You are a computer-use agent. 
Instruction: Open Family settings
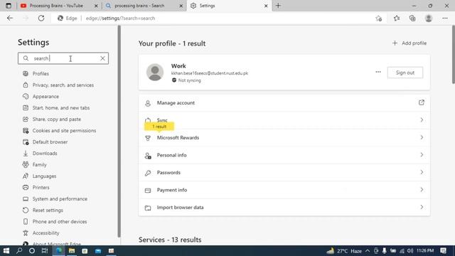(x=40, y=164)
